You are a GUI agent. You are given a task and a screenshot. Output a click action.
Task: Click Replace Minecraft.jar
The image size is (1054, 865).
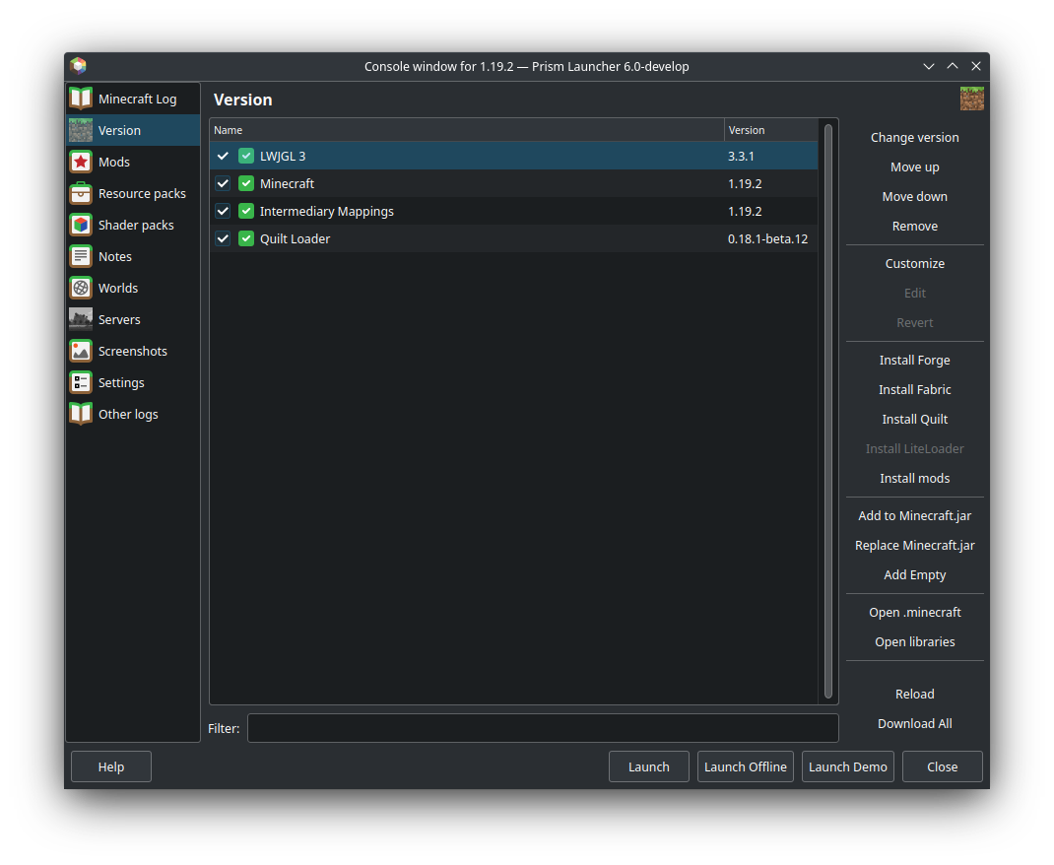(x=914, y=546)
